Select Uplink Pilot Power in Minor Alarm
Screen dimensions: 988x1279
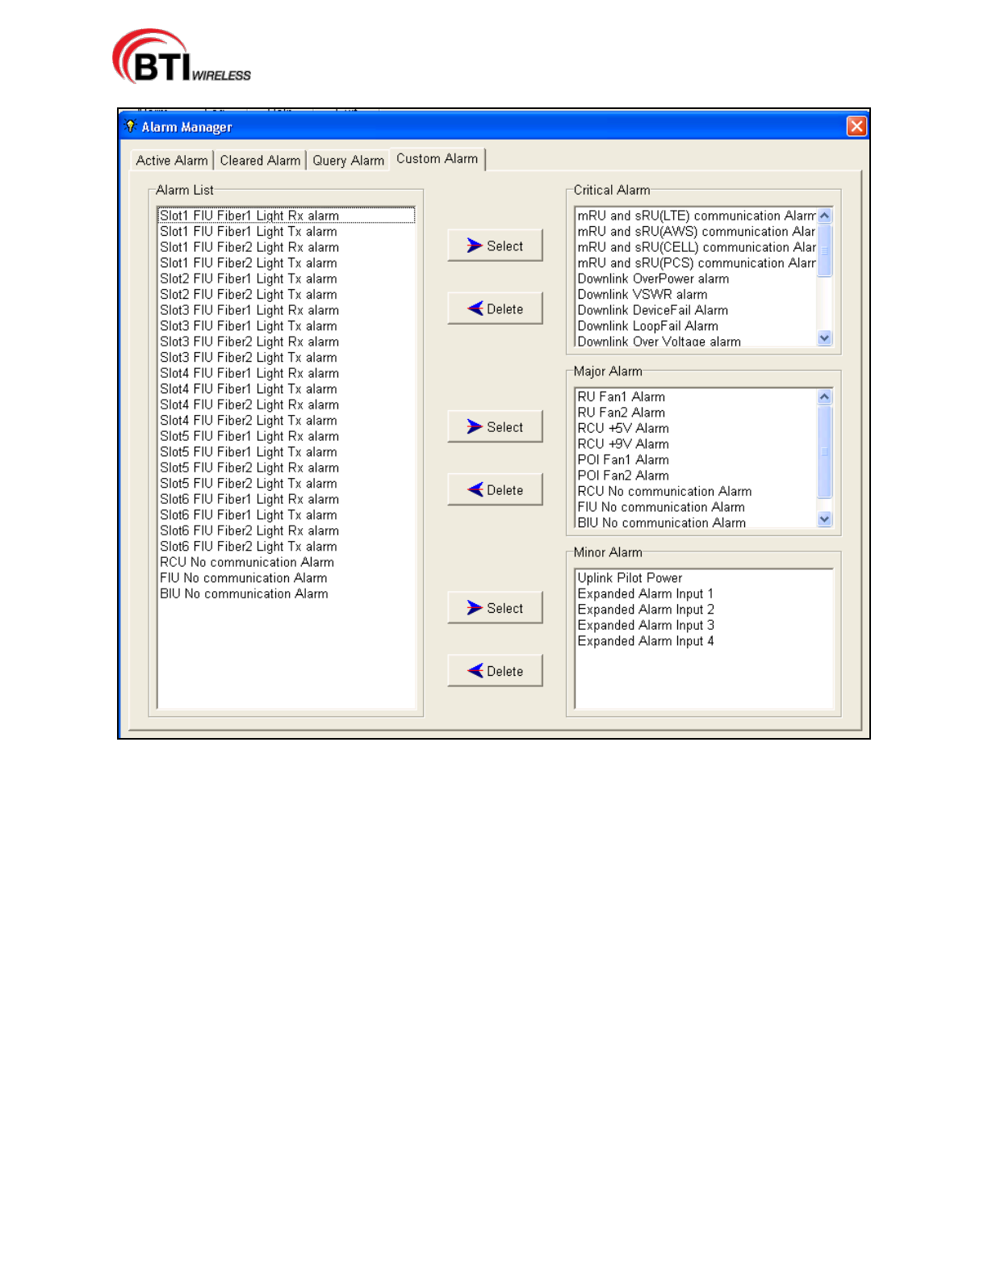(x=704, y=578)
